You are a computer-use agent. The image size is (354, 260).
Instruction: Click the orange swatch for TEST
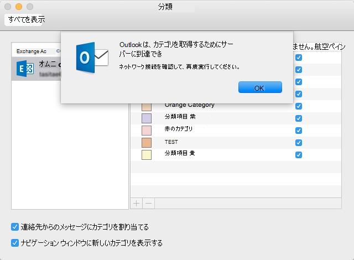pos(147,143)
